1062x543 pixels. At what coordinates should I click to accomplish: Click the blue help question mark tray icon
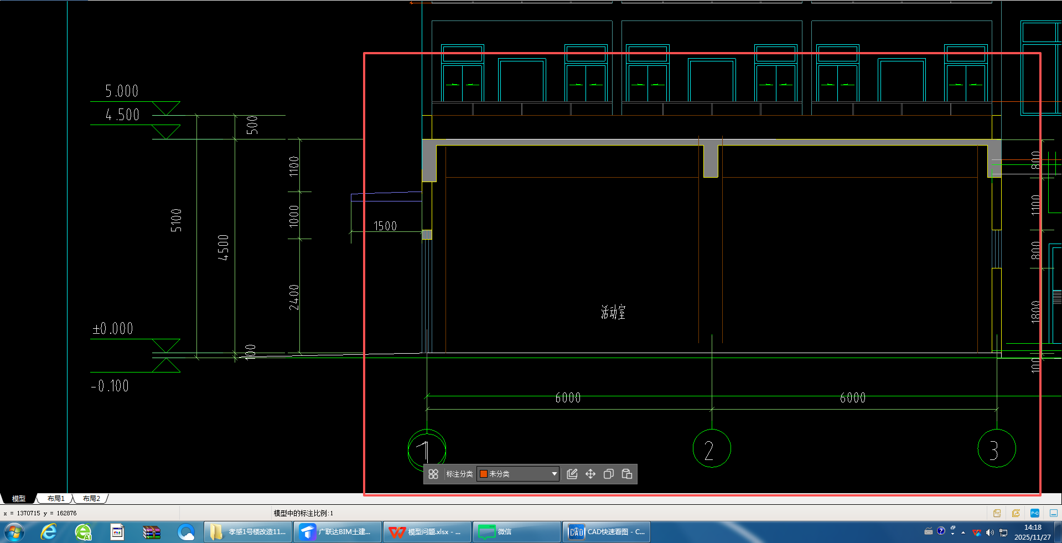941,531
